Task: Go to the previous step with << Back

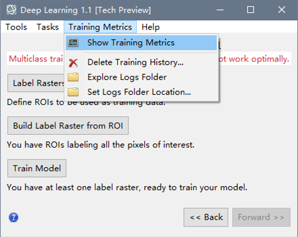Action: (206, 217)
